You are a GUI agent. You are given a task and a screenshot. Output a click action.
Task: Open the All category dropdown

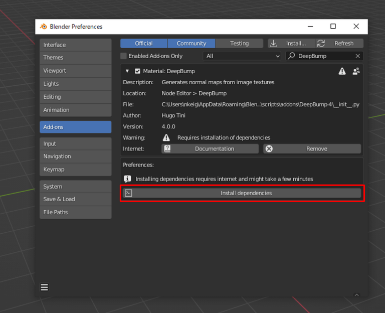(x=243, y=56)
